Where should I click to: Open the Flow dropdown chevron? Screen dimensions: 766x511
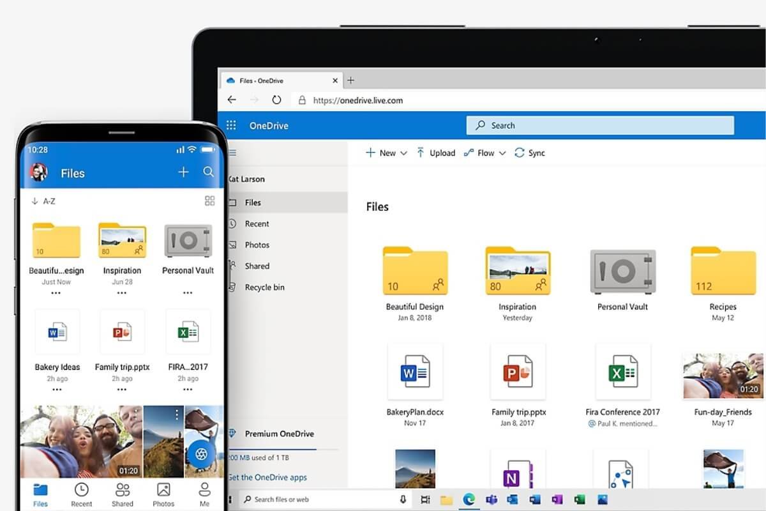pyautogui.click(x=502, y=153)
